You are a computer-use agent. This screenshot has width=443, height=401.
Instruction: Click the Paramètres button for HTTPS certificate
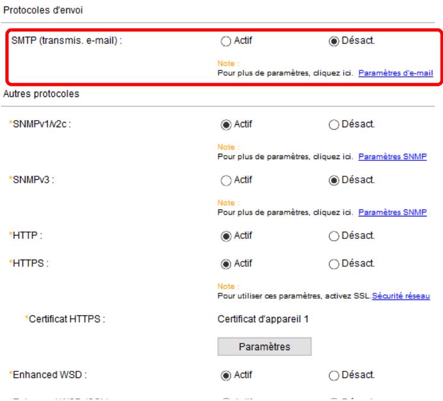click(x=265, y=347)
